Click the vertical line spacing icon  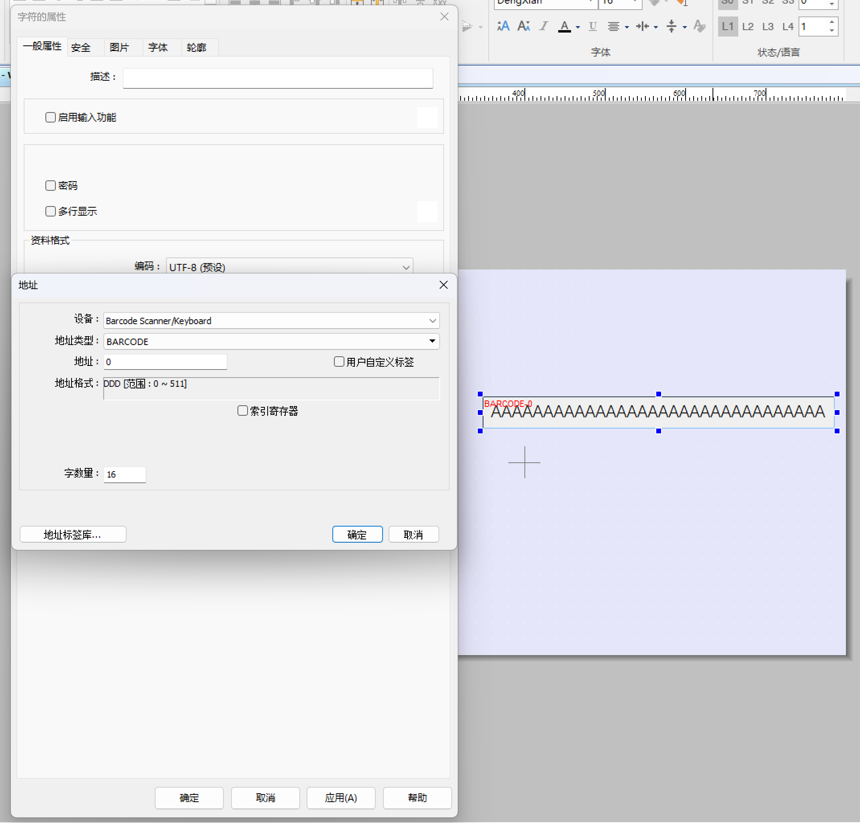click(672, 27)
